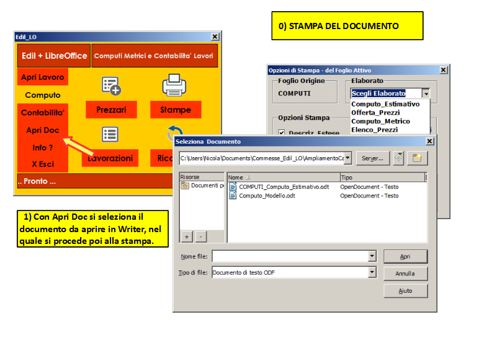Viewport: 492px width, 346px height.
Task: Open the Tipo di file dropdown
Action: [x=372, y=272]
